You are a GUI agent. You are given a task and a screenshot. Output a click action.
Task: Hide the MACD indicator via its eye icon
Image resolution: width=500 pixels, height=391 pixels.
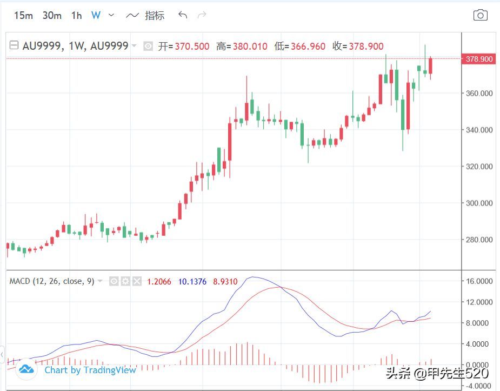coord(114,281)
